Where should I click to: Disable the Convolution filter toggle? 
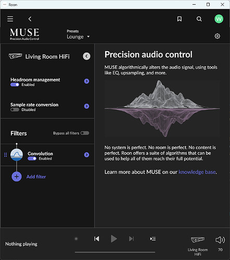32,158
